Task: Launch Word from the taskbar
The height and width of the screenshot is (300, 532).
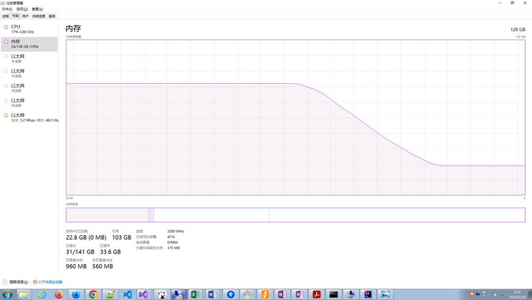Action: click(x=212, y=294)
